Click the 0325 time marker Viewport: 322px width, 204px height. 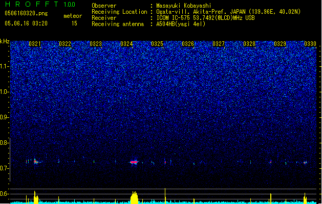click(x=157, y=44)
